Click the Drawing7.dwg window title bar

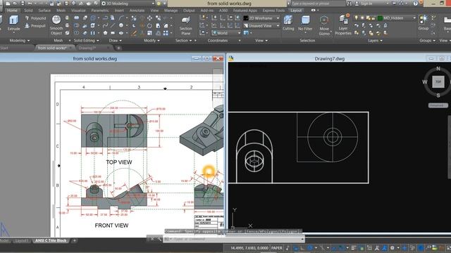click(x=330, y=58)
